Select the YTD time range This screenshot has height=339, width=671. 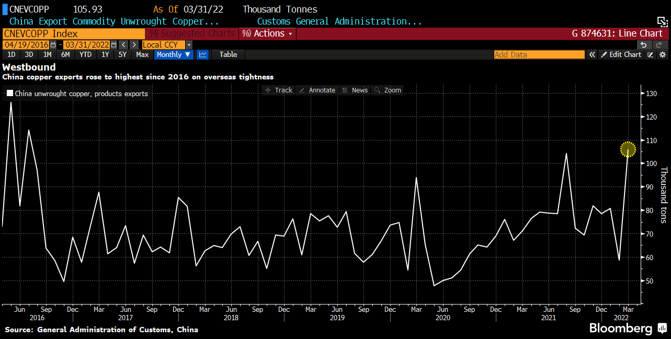tap(85, 55)
